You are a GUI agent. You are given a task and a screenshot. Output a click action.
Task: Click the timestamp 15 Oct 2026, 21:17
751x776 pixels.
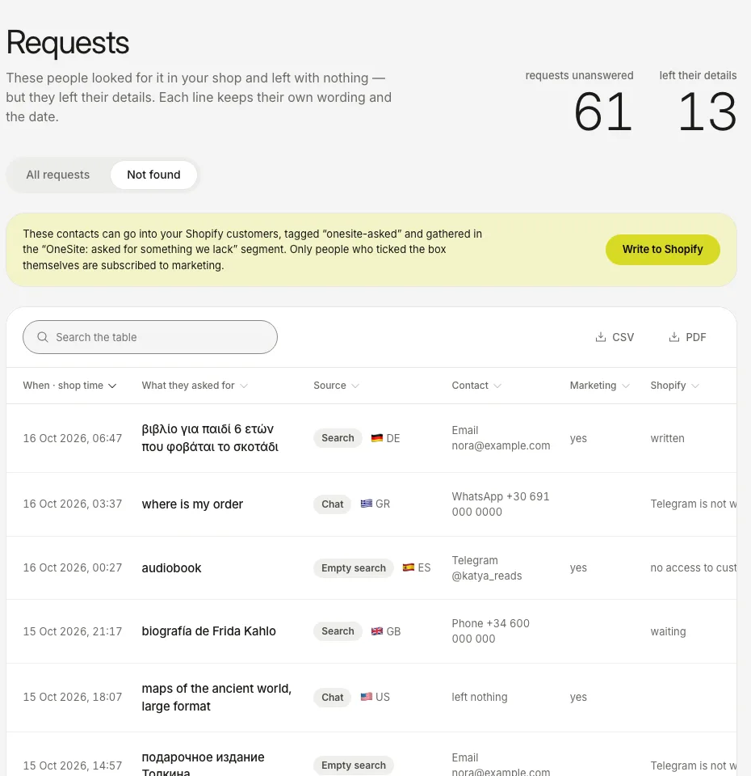(x=72, y=631)
